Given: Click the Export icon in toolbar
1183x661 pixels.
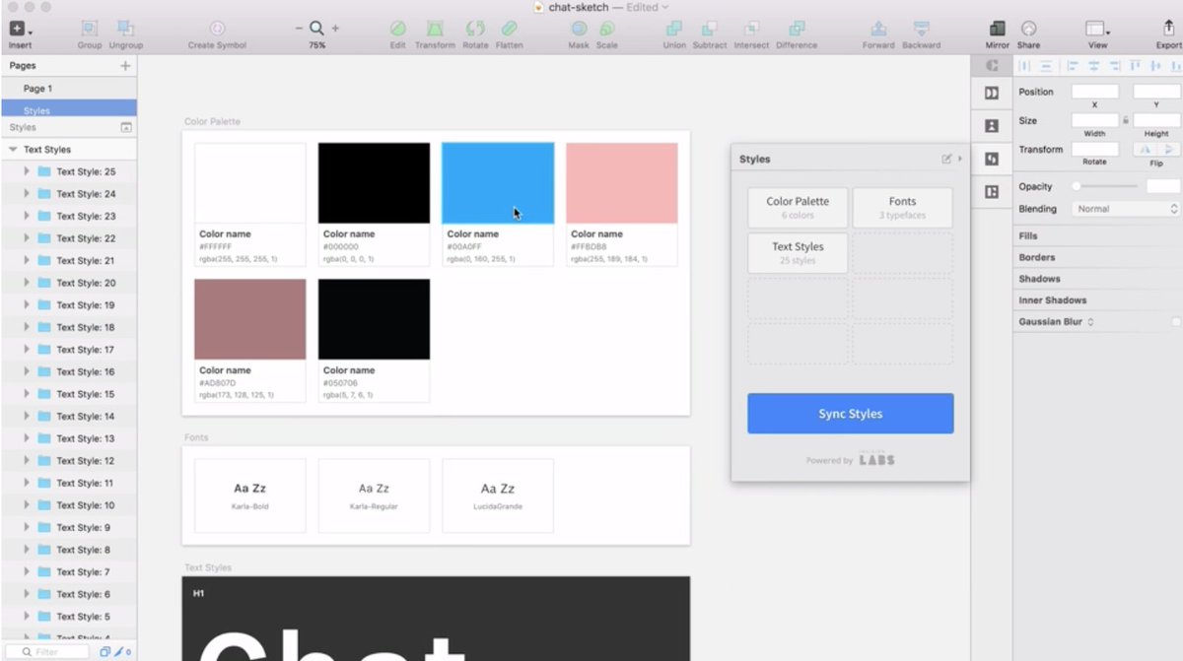Looking at the screenshot, I should click(x=1168, y=30).
